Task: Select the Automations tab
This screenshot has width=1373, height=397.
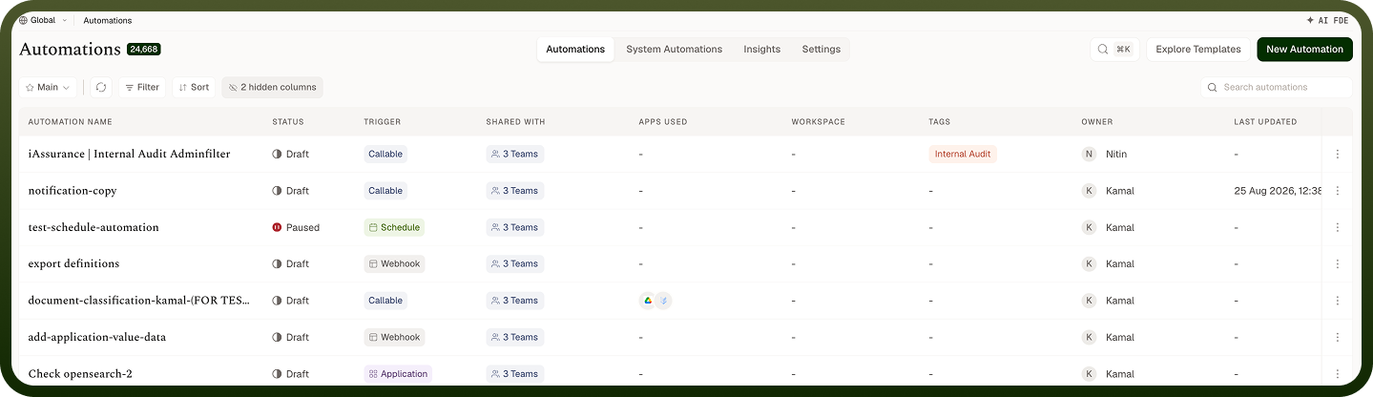Action: pyautogui.click(x=575, y=50)
